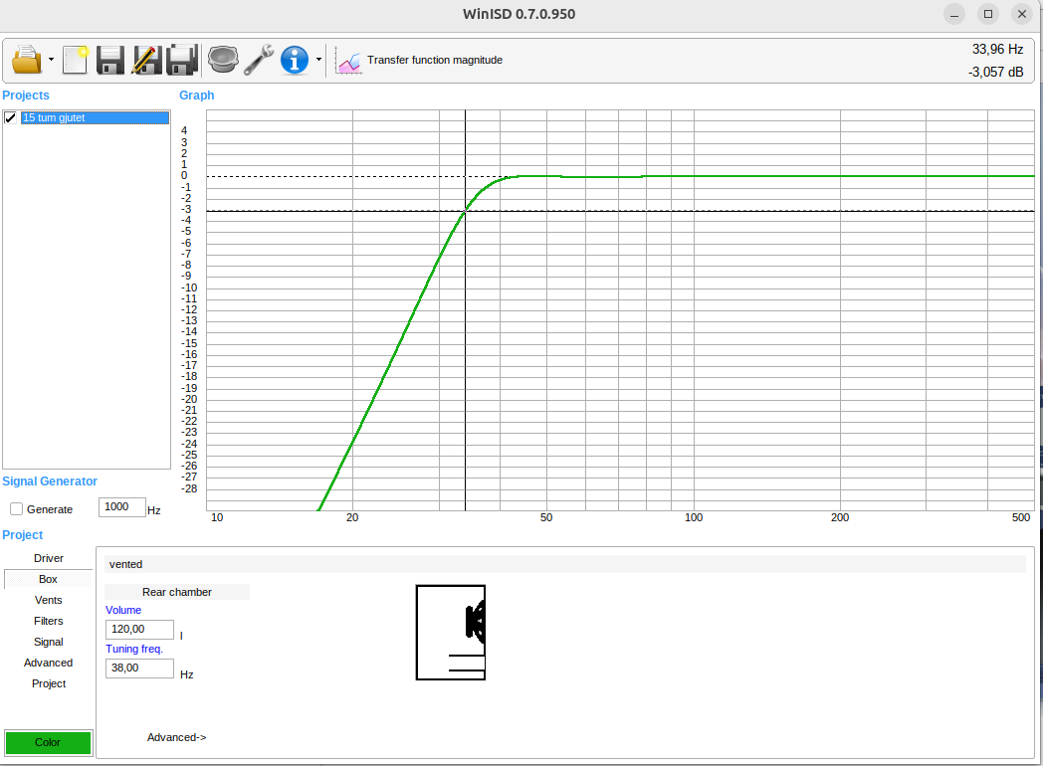Click the Tuning freq. 38,00 field
This screenshot has width=1043, height=766.
point(139,669)
